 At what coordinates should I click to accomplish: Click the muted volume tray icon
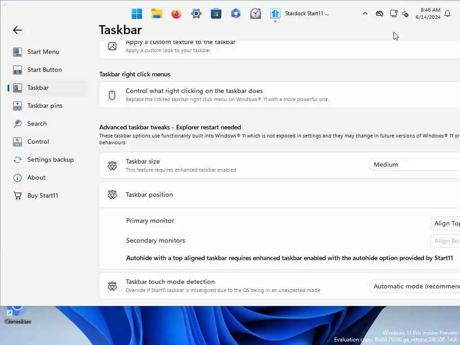coord(405,14)
